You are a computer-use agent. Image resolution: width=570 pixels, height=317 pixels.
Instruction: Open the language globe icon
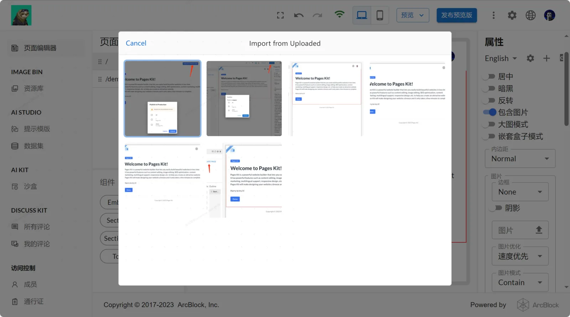[x=530, y=15]
